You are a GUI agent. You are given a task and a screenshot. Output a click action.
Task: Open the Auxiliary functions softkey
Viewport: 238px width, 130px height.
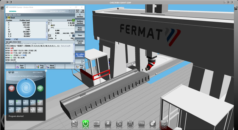(80, 22)
